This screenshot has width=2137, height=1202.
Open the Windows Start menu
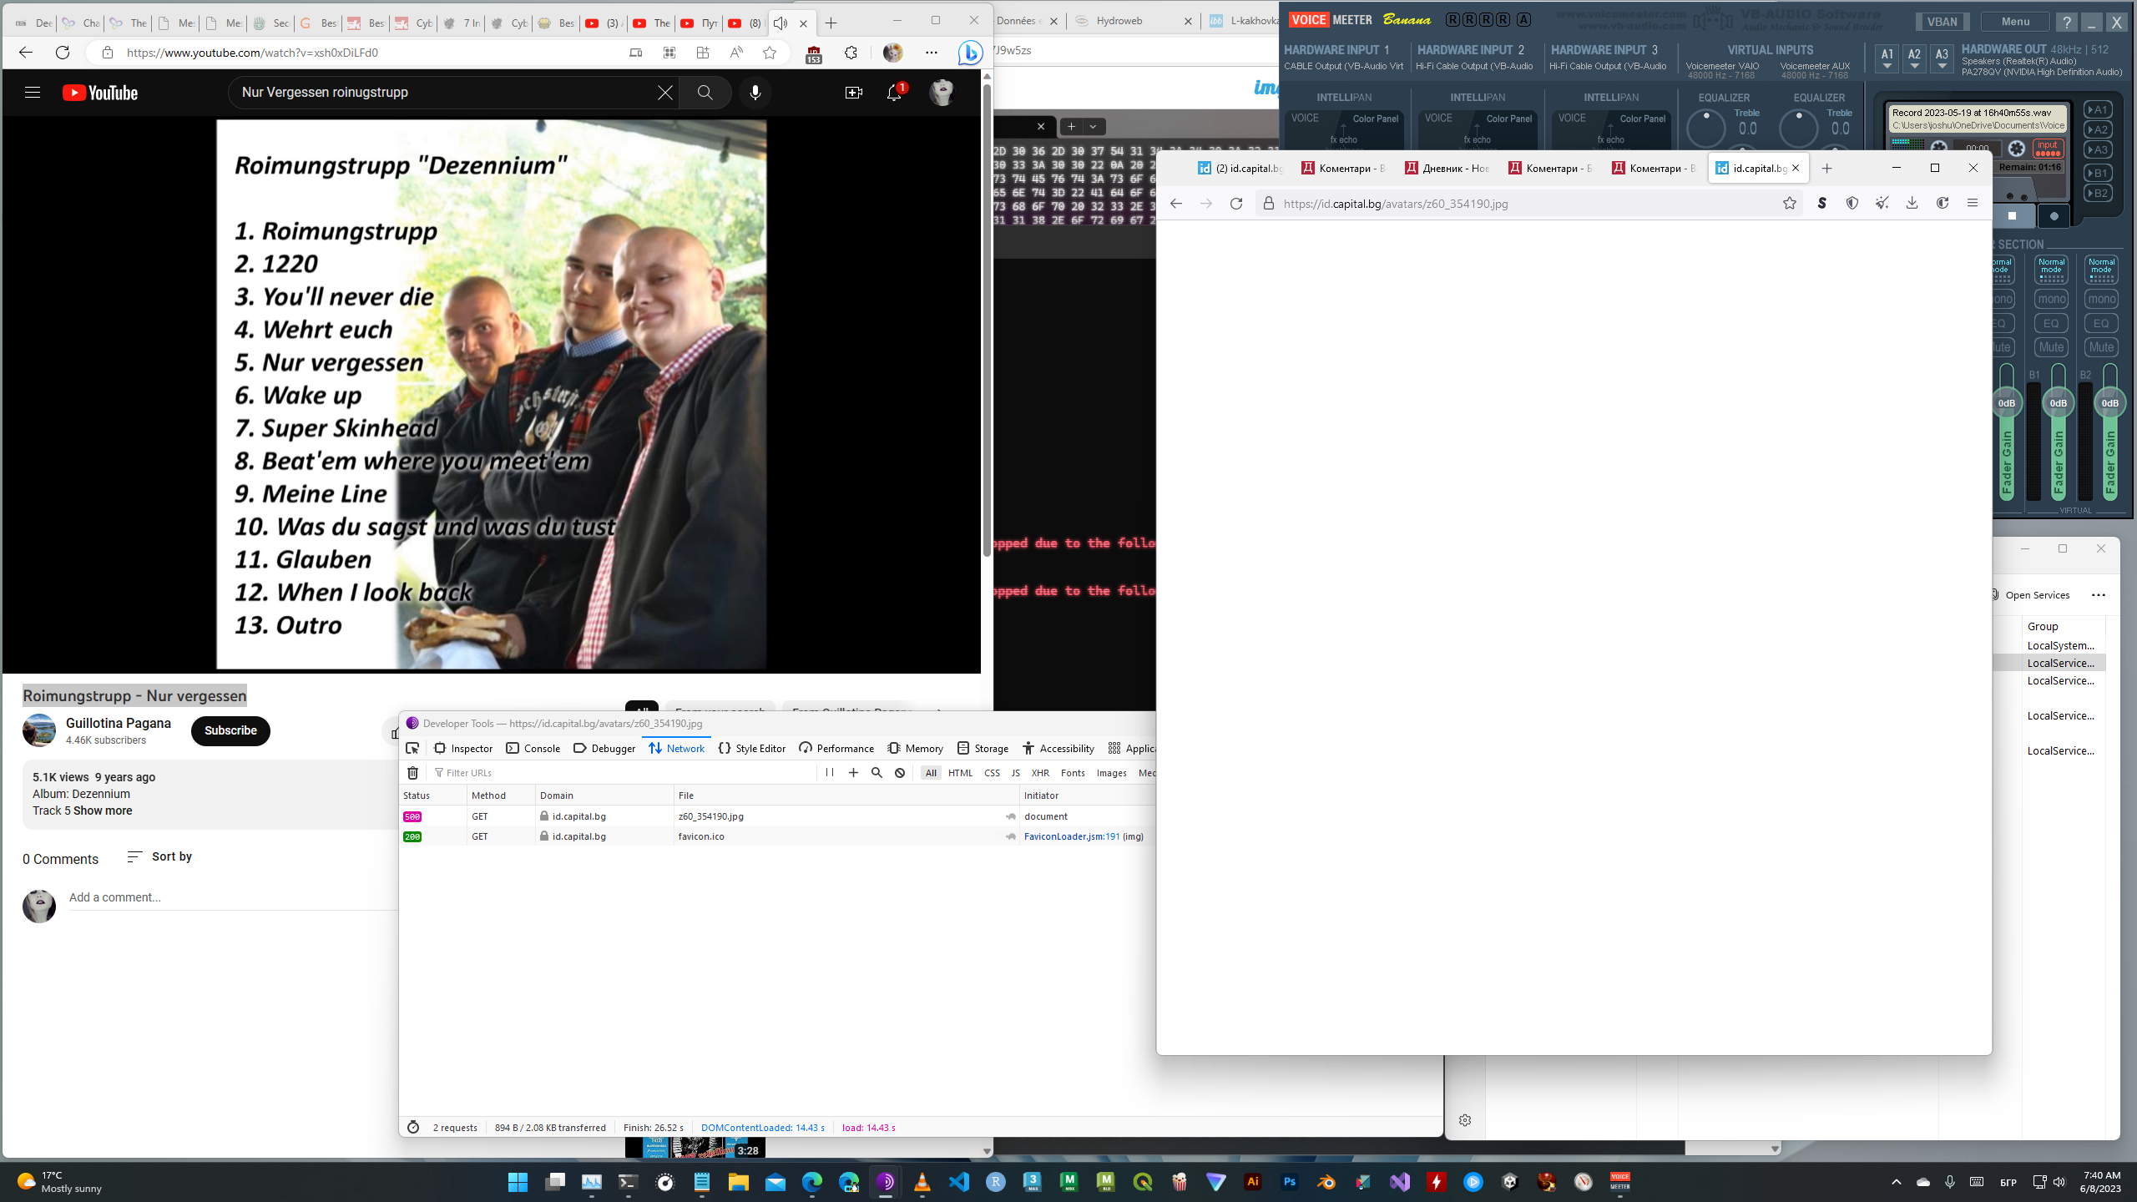pyautogui.click(x=518, y=1182)
